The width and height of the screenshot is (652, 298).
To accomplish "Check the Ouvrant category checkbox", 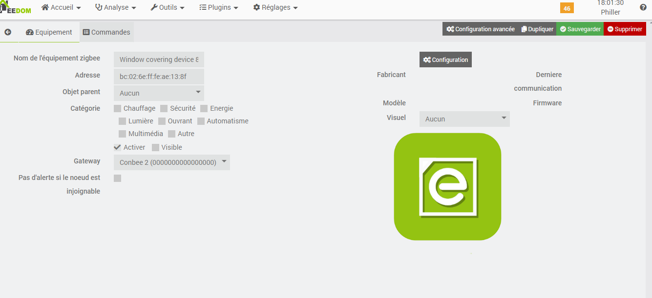I will click(162, 121).
